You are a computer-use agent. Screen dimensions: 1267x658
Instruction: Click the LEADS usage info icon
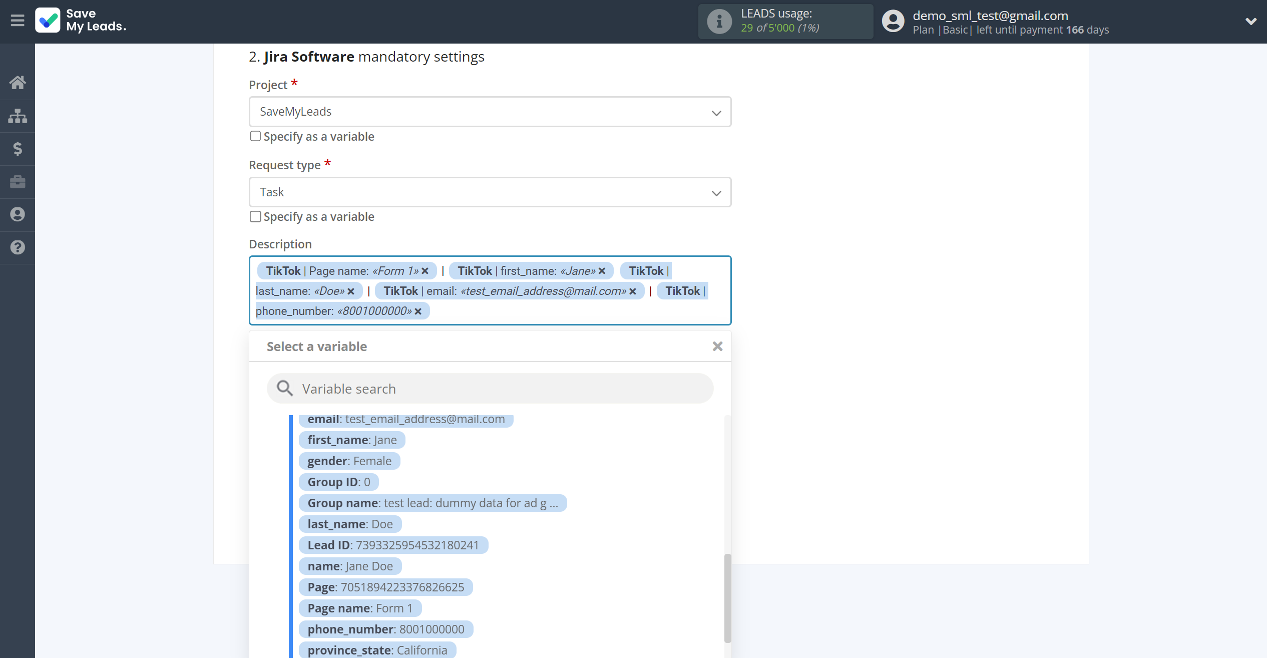tap(719, 22)
